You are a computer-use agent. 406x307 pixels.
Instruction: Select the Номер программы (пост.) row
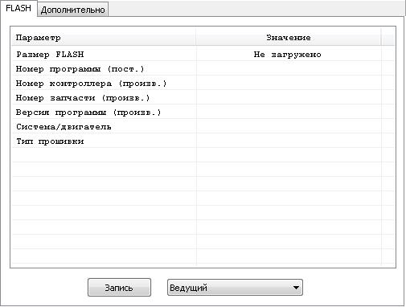[203, 69]
